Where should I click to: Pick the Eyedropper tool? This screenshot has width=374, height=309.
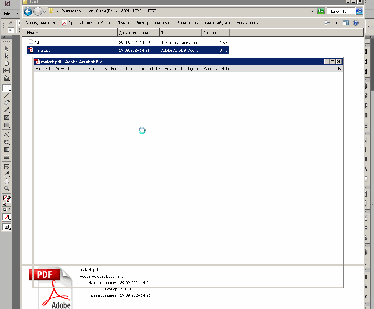pos(7,174)
